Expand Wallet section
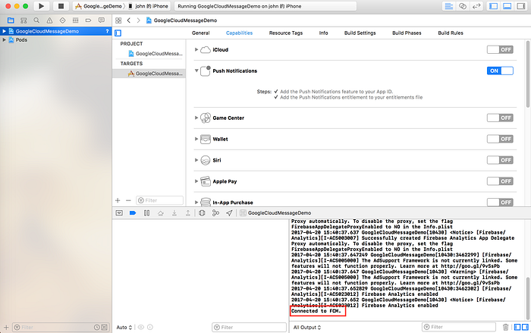This screenshot has height=333, width=531. click(x=196, y=139)
